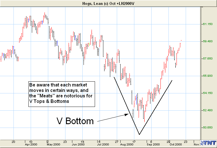Click the 55.900 price axis label
217x148 pixels.
[x=208, y=76]
